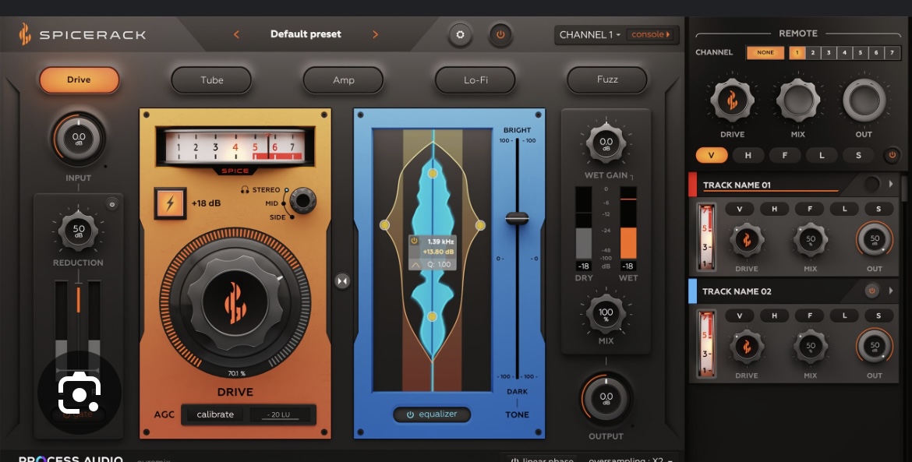The height and width of the screenshot is (462, 912).
Task: Click the swap modules arrows icon
Action: (x=342, y=281)
